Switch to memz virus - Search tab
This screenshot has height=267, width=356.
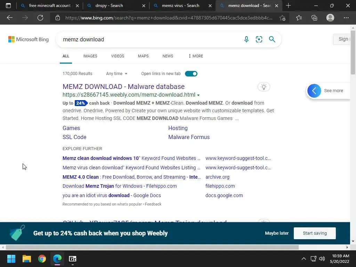coord(180,6)
